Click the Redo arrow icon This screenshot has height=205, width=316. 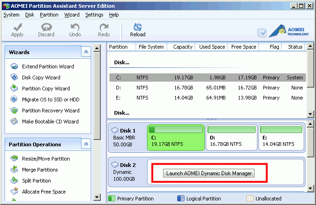(104, 27)
